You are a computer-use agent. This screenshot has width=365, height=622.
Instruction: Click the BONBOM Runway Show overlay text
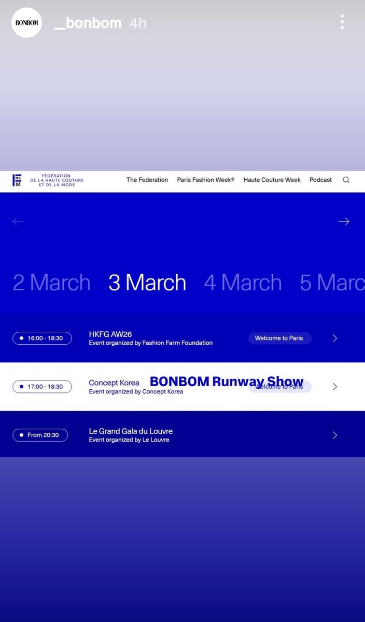[x=227, y=382]
